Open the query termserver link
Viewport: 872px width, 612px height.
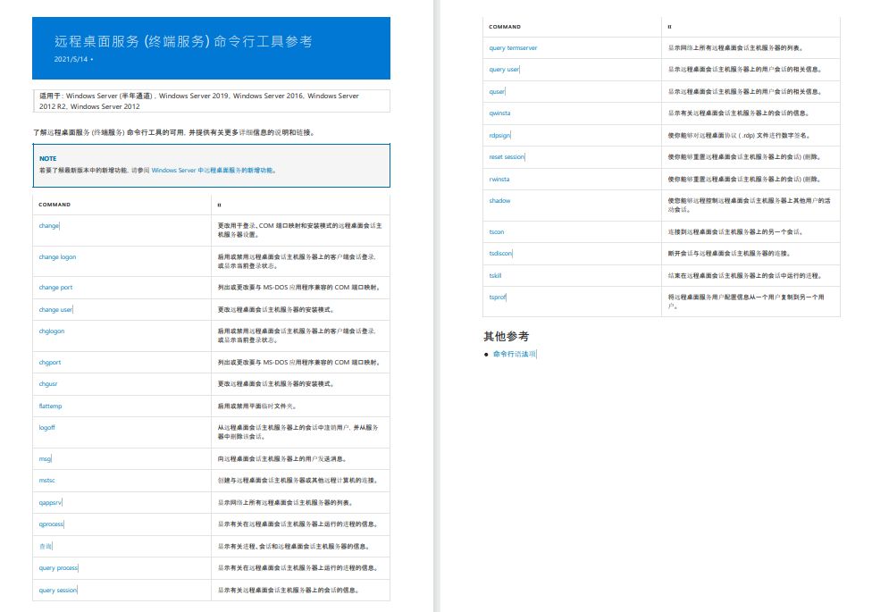[x=514, y=48]
